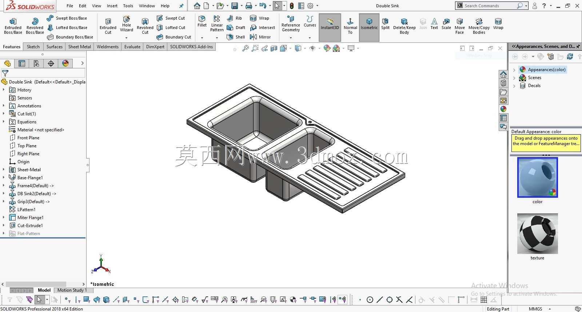582x312 pixels.
Task: Open the Insert menu
Action: (x=112, y=6)
